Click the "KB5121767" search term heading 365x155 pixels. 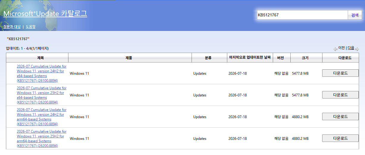pyautogui.click(x=18, y=39)
